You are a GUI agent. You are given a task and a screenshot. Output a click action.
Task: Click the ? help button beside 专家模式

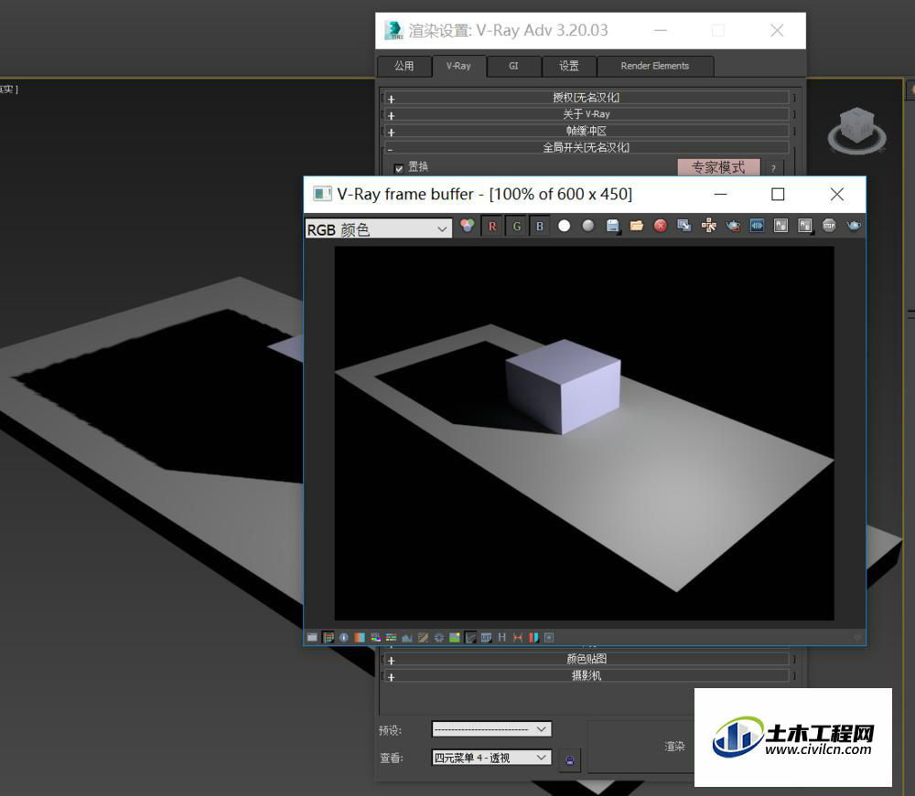[773, 168]
